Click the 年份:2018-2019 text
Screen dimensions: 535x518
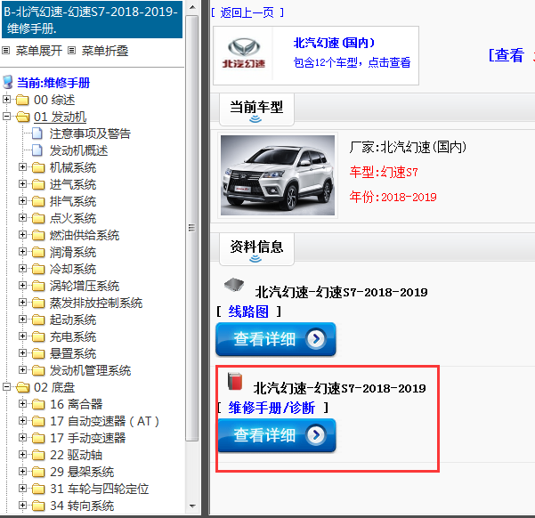point(393,197)
